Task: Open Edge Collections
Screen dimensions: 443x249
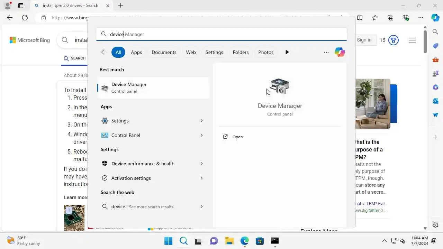Action: [x=390, y=18]
